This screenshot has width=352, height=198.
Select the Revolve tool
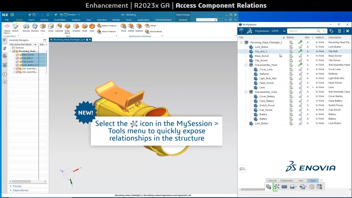pyautogui.click(x=35, y=27)
